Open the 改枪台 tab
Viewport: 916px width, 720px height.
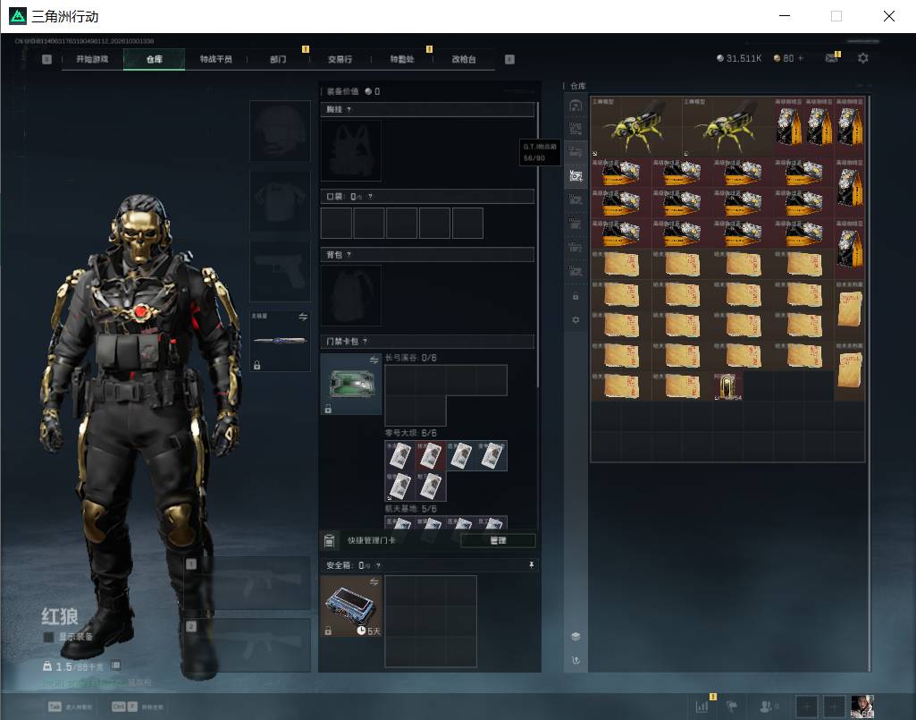click(x=464, y=59)
